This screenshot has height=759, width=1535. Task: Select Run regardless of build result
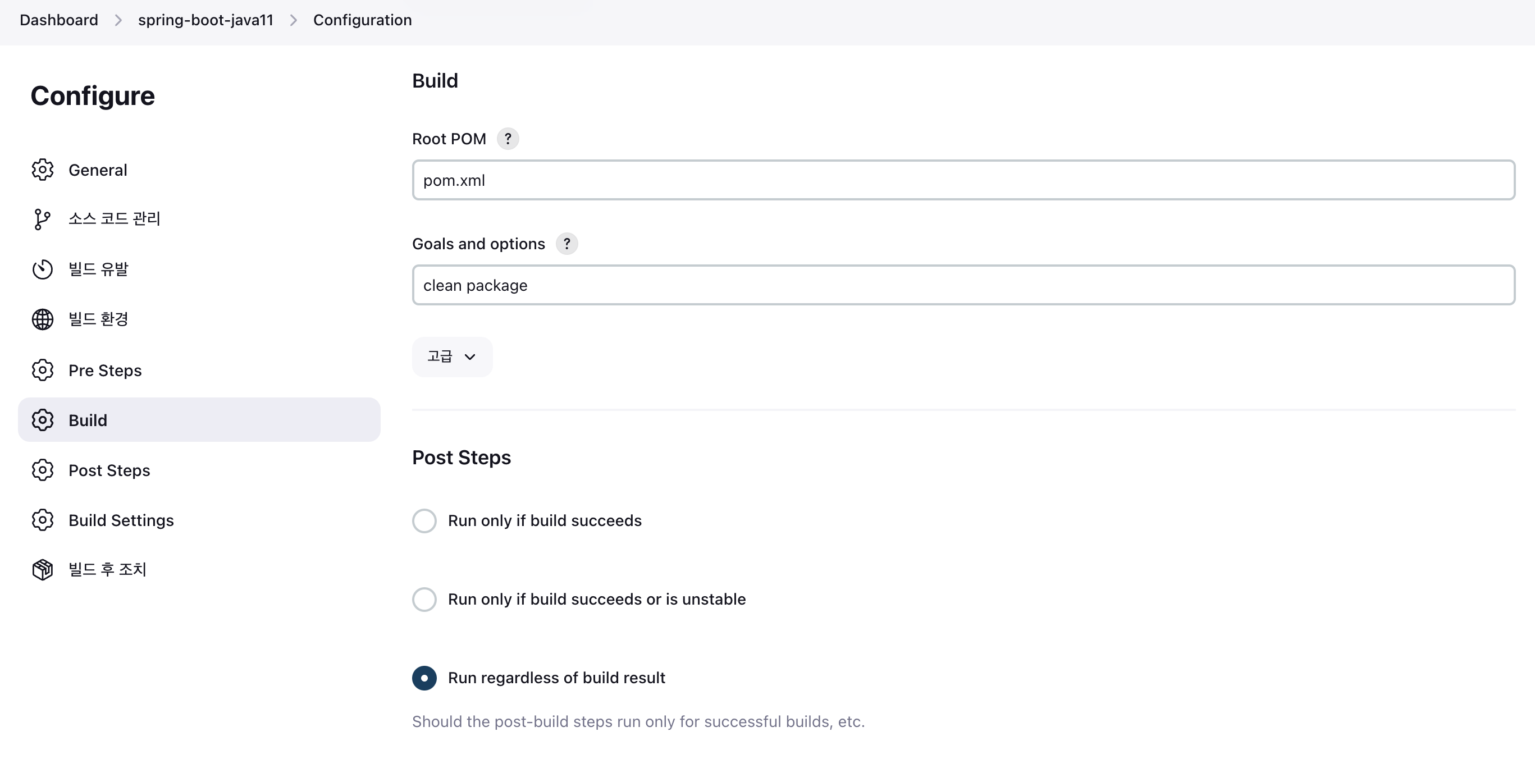(424, 678)
